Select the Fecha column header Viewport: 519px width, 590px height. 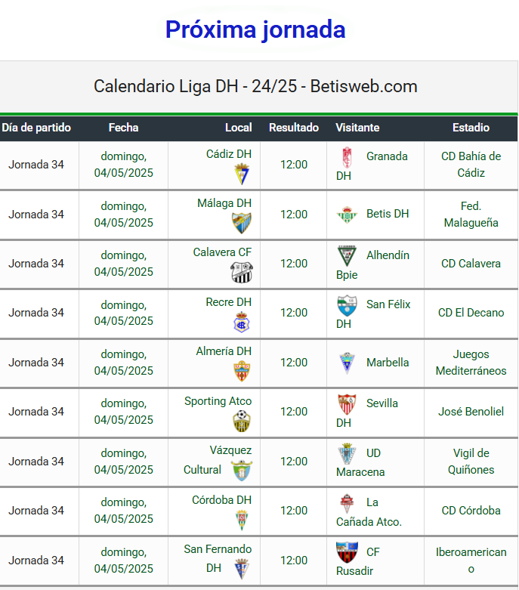pyautogui.click(x=123, y=128)
